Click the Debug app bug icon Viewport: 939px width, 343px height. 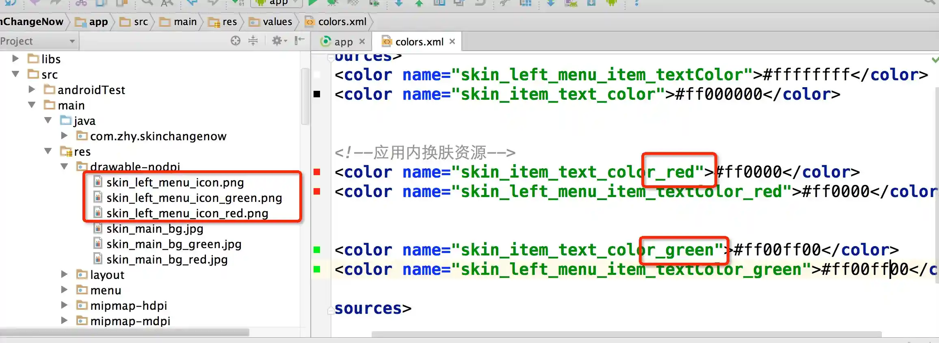pos(332,2)
